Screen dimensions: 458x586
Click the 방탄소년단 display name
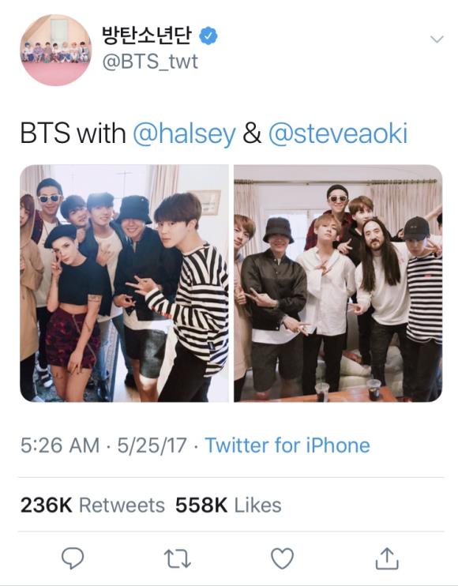(147, 35)
